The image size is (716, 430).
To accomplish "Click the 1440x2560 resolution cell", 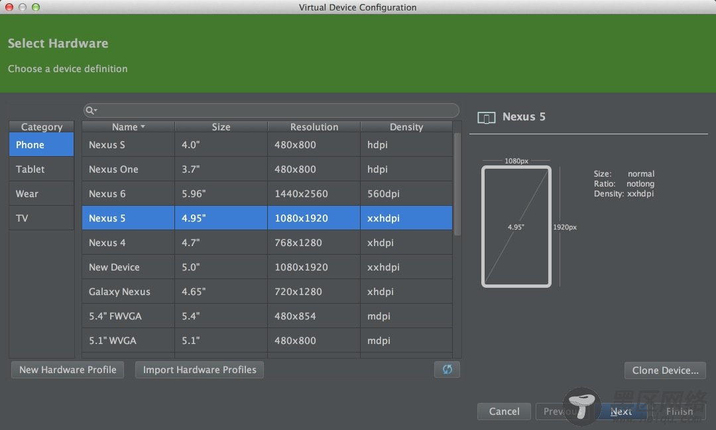I will click(314, 194).
